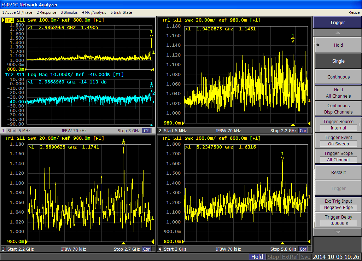Click Hold All Channels softkey

[x=338, y=93]
